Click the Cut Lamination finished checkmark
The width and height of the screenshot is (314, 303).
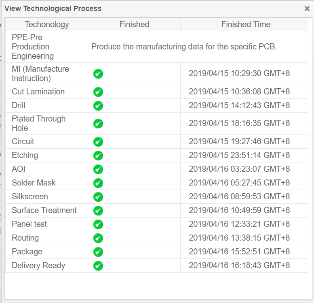click(x=98, y=92)
